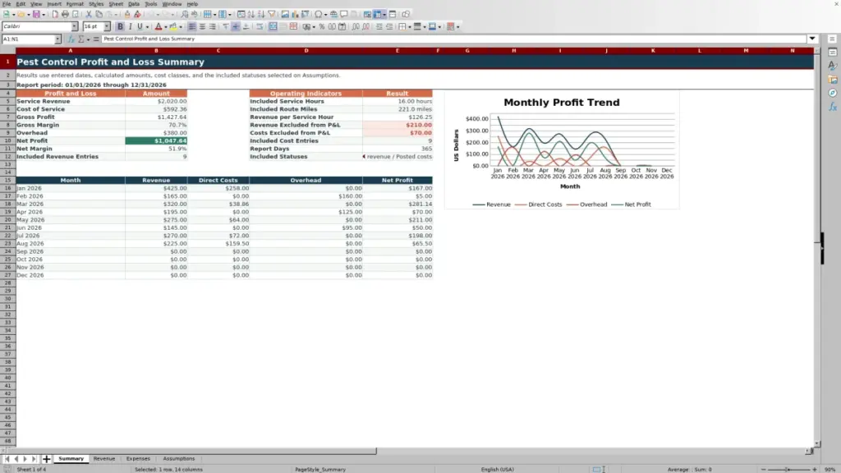This screenshot has width=841, height=473.
Task: Open the Data menu
Action: click(134, 4)
